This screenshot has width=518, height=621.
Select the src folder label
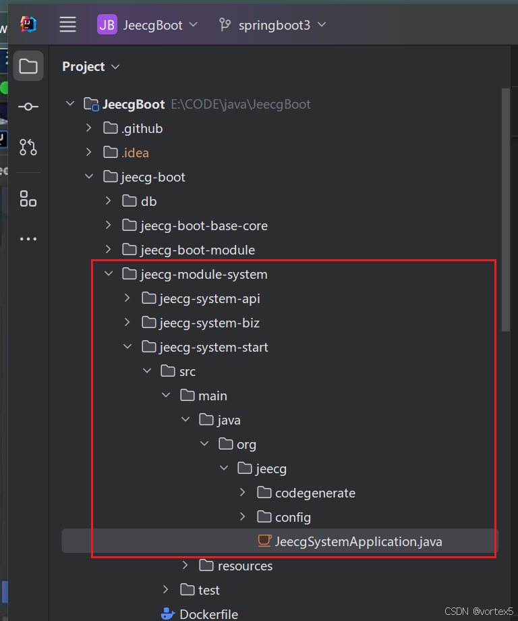[188, 372]
